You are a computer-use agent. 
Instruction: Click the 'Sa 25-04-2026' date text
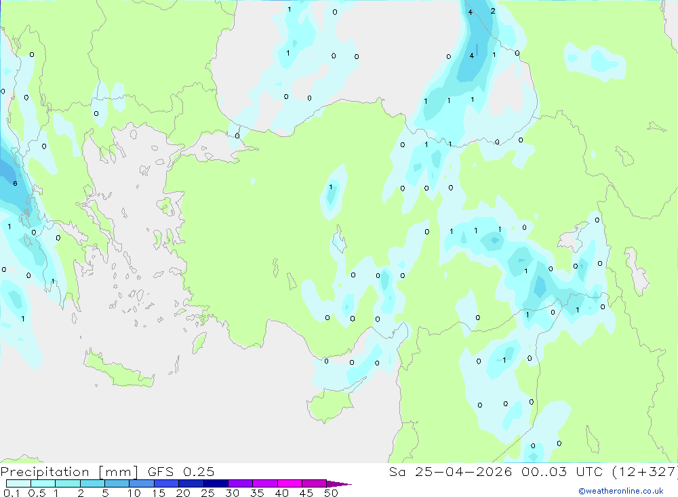coord(451,471)
